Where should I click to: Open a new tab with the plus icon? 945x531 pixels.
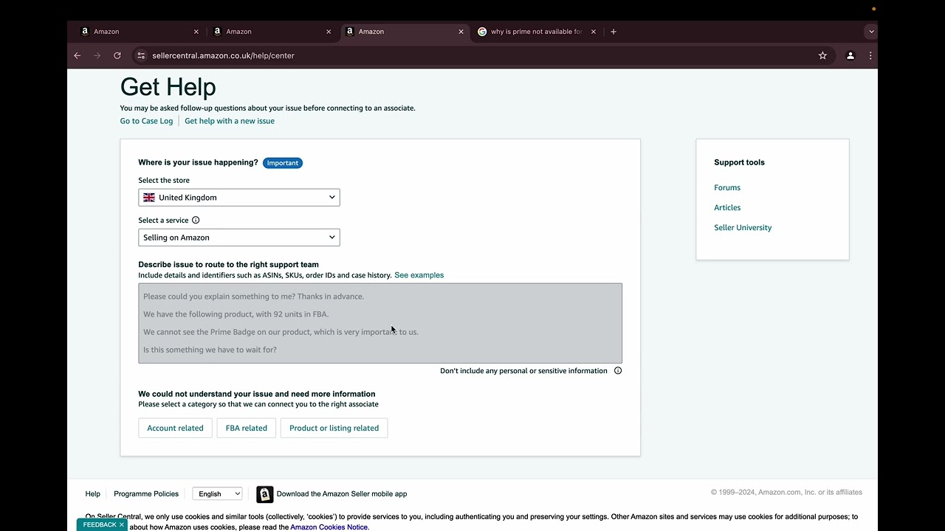(x=614, y=32)
